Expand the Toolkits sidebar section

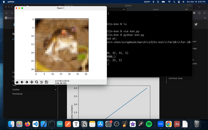pyautogui.click(x=56, y=90)
